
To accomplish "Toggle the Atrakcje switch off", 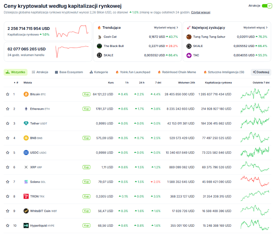I will click(267, 6).
